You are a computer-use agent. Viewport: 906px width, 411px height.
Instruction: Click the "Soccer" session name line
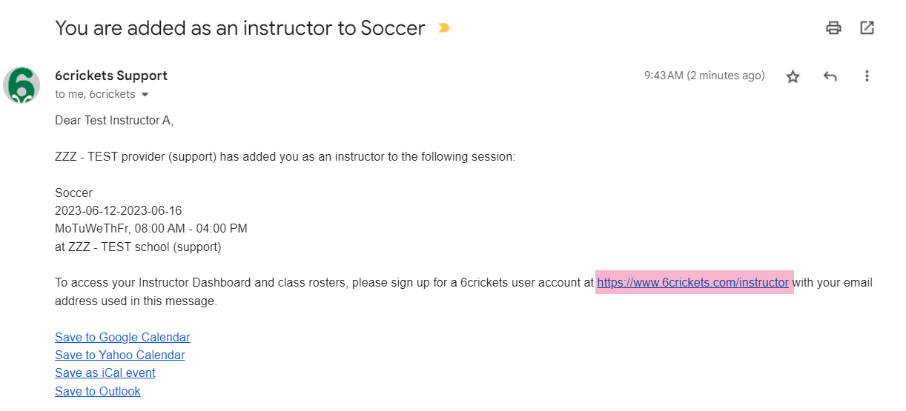(x=73, y=193)
